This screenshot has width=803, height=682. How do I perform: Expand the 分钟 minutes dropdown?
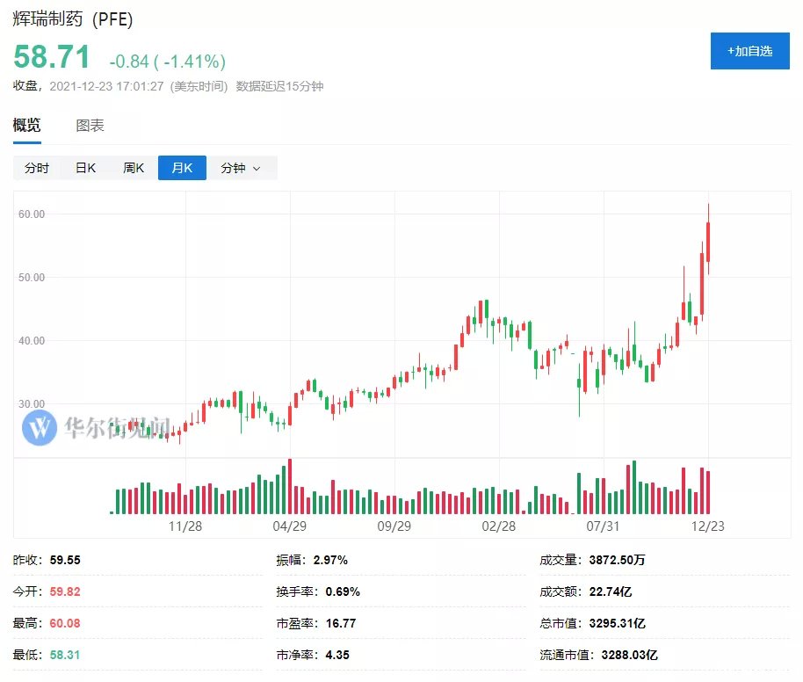[x=241, y=168]
